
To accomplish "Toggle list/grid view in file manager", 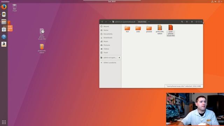I will click(187, 22).
